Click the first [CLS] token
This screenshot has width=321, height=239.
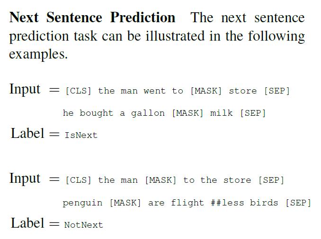point(78,91)
